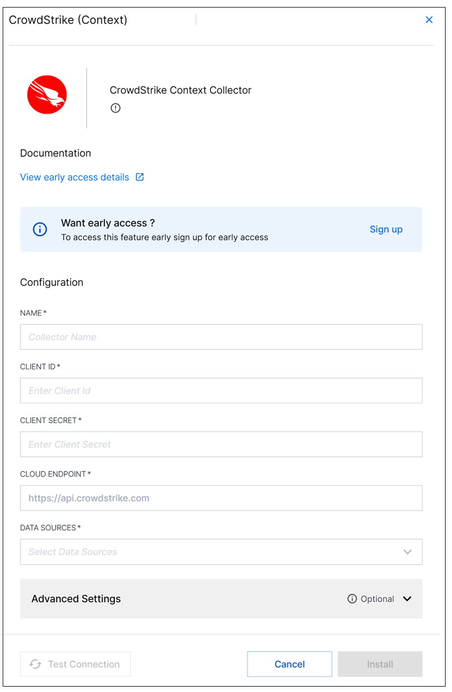Viewport: 452px width, 692px height.
Task: Open View early access details link
Action: point(75,177)
